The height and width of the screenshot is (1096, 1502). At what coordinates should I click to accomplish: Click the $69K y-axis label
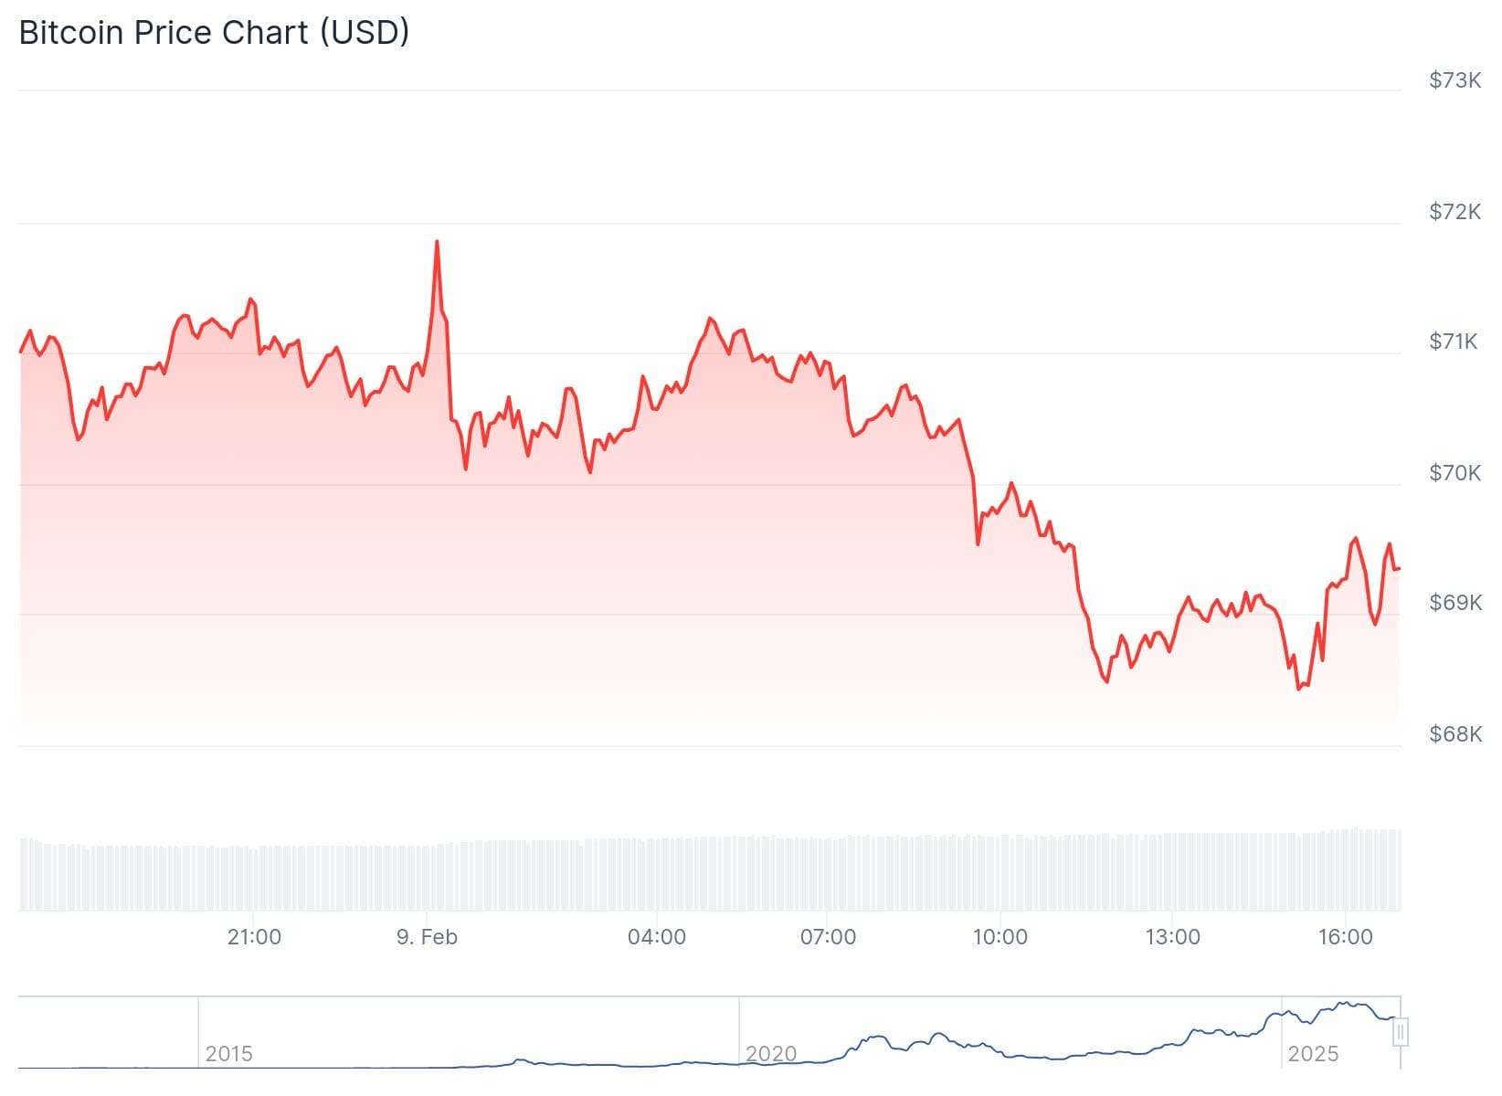point(1454,603)
